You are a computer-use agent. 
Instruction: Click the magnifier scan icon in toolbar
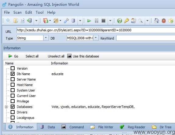[x=9, y=21]
